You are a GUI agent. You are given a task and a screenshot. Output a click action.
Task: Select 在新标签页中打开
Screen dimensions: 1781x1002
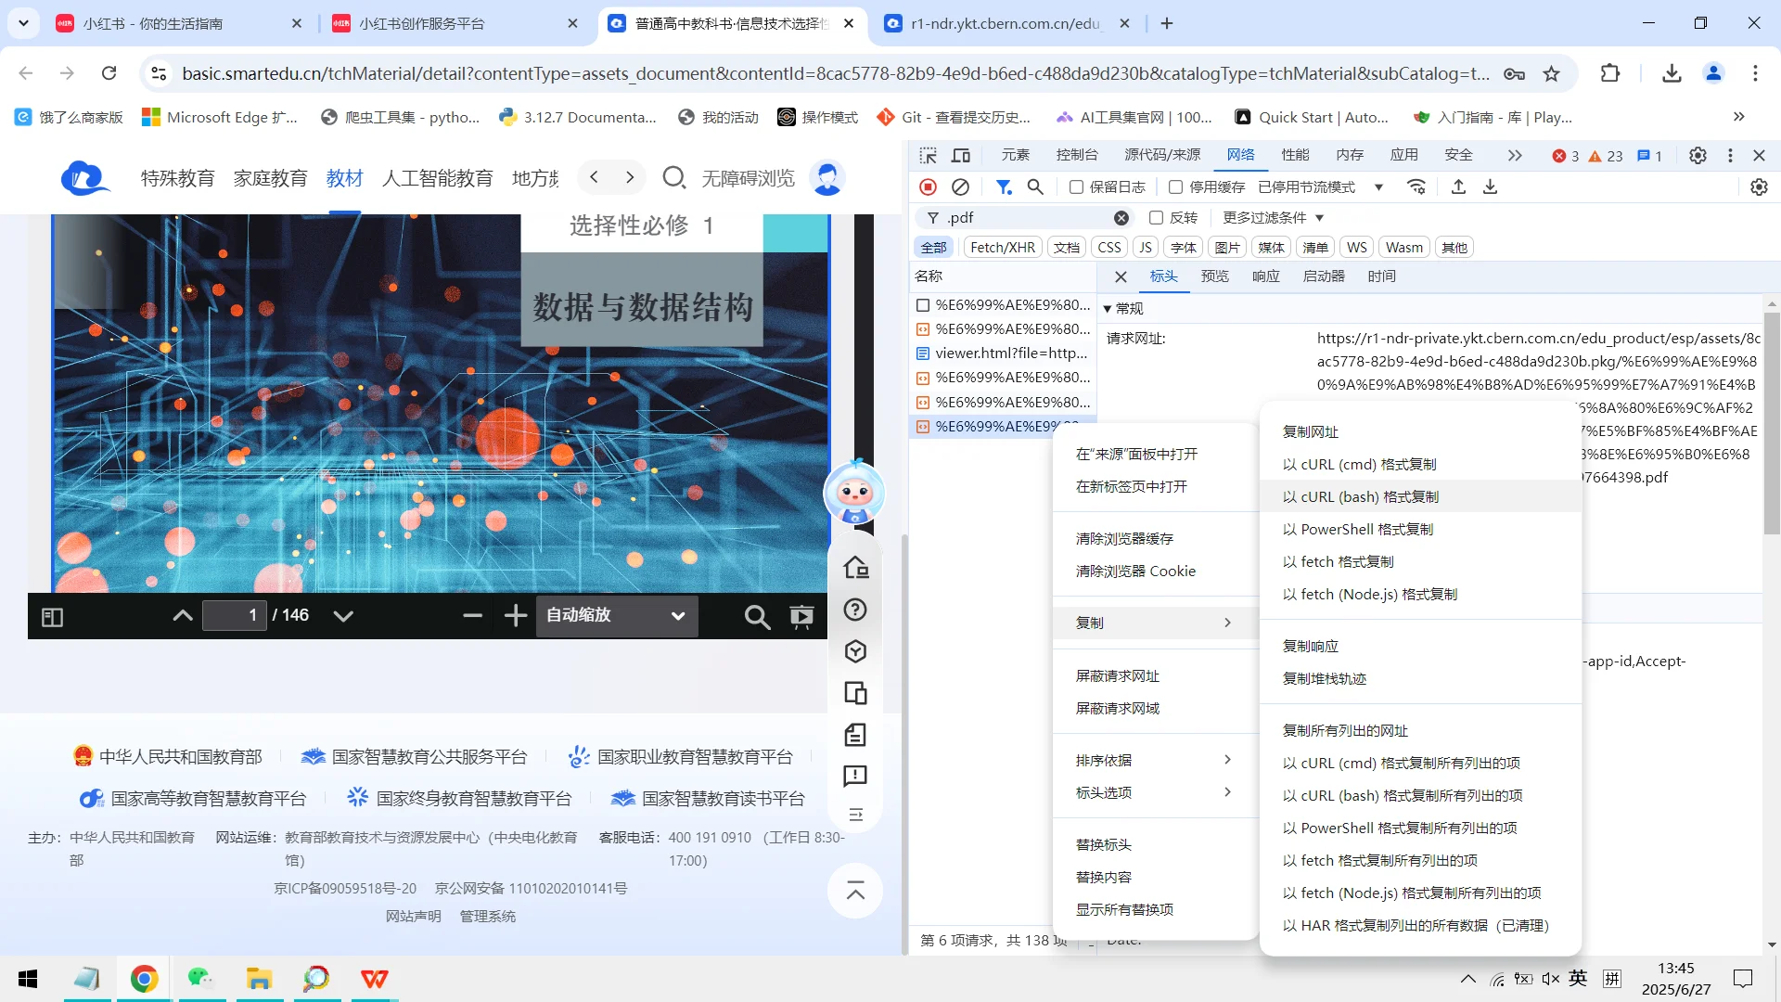(x=1155, y=487)
